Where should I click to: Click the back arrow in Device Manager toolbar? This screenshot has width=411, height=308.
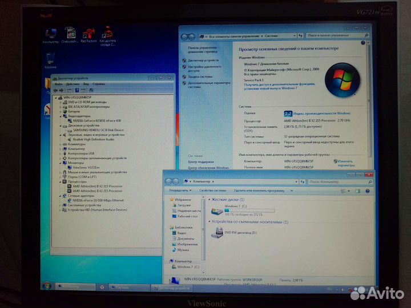[x=55, y=90]
